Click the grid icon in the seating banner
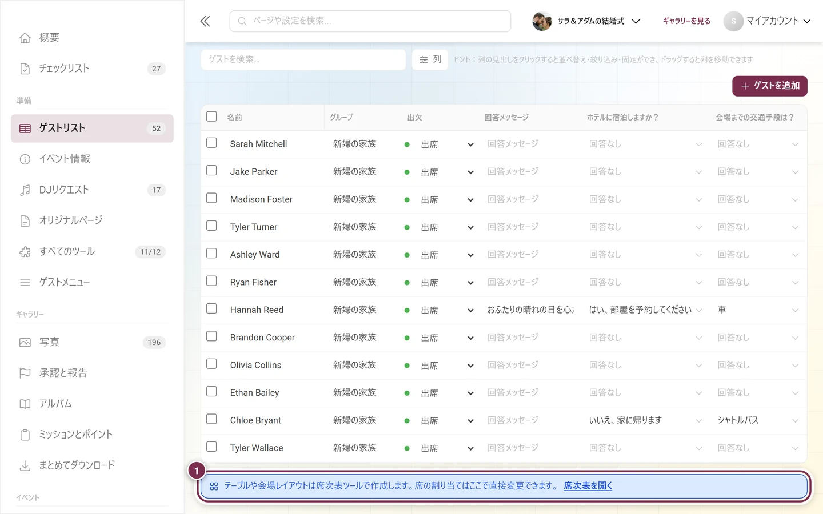The width and height of the screenshot is (823, 514). [214, 487]
